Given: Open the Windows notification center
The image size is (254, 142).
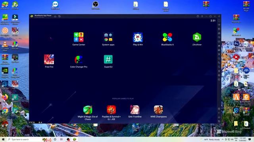Looking at the screenshot, I should pos(250,139).
